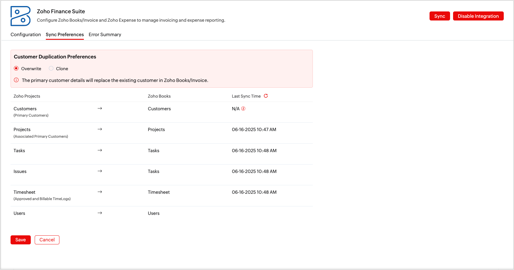This screenshot has width=514, height=270.
Task: Click the arrow icon in the Users row
Action: 100,213
